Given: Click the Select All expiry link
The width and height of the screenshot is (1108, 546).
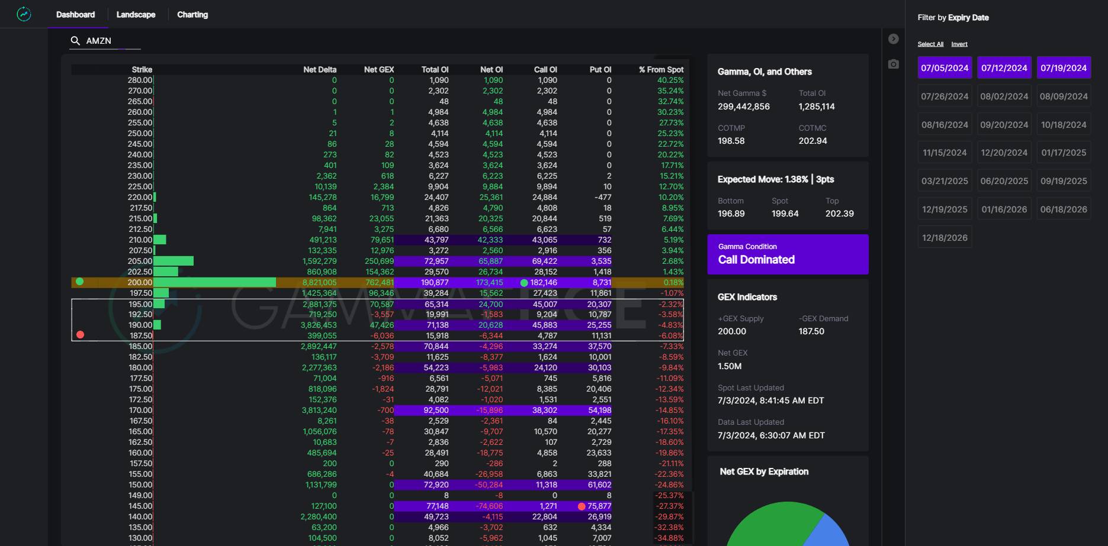Looking at the screenshot, I should 930,44.
